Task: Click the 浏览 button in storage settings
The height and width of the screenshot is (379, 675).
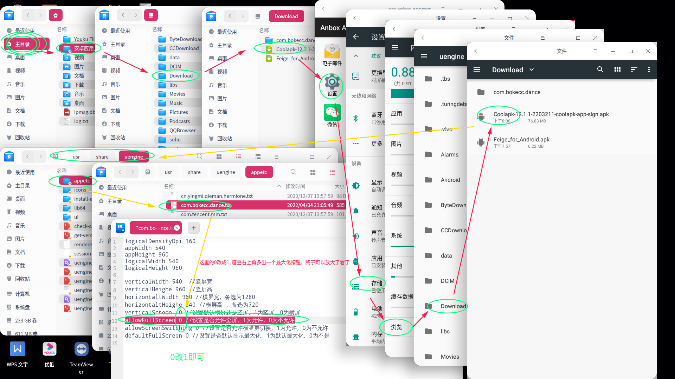Action: [x=396, y=327]
